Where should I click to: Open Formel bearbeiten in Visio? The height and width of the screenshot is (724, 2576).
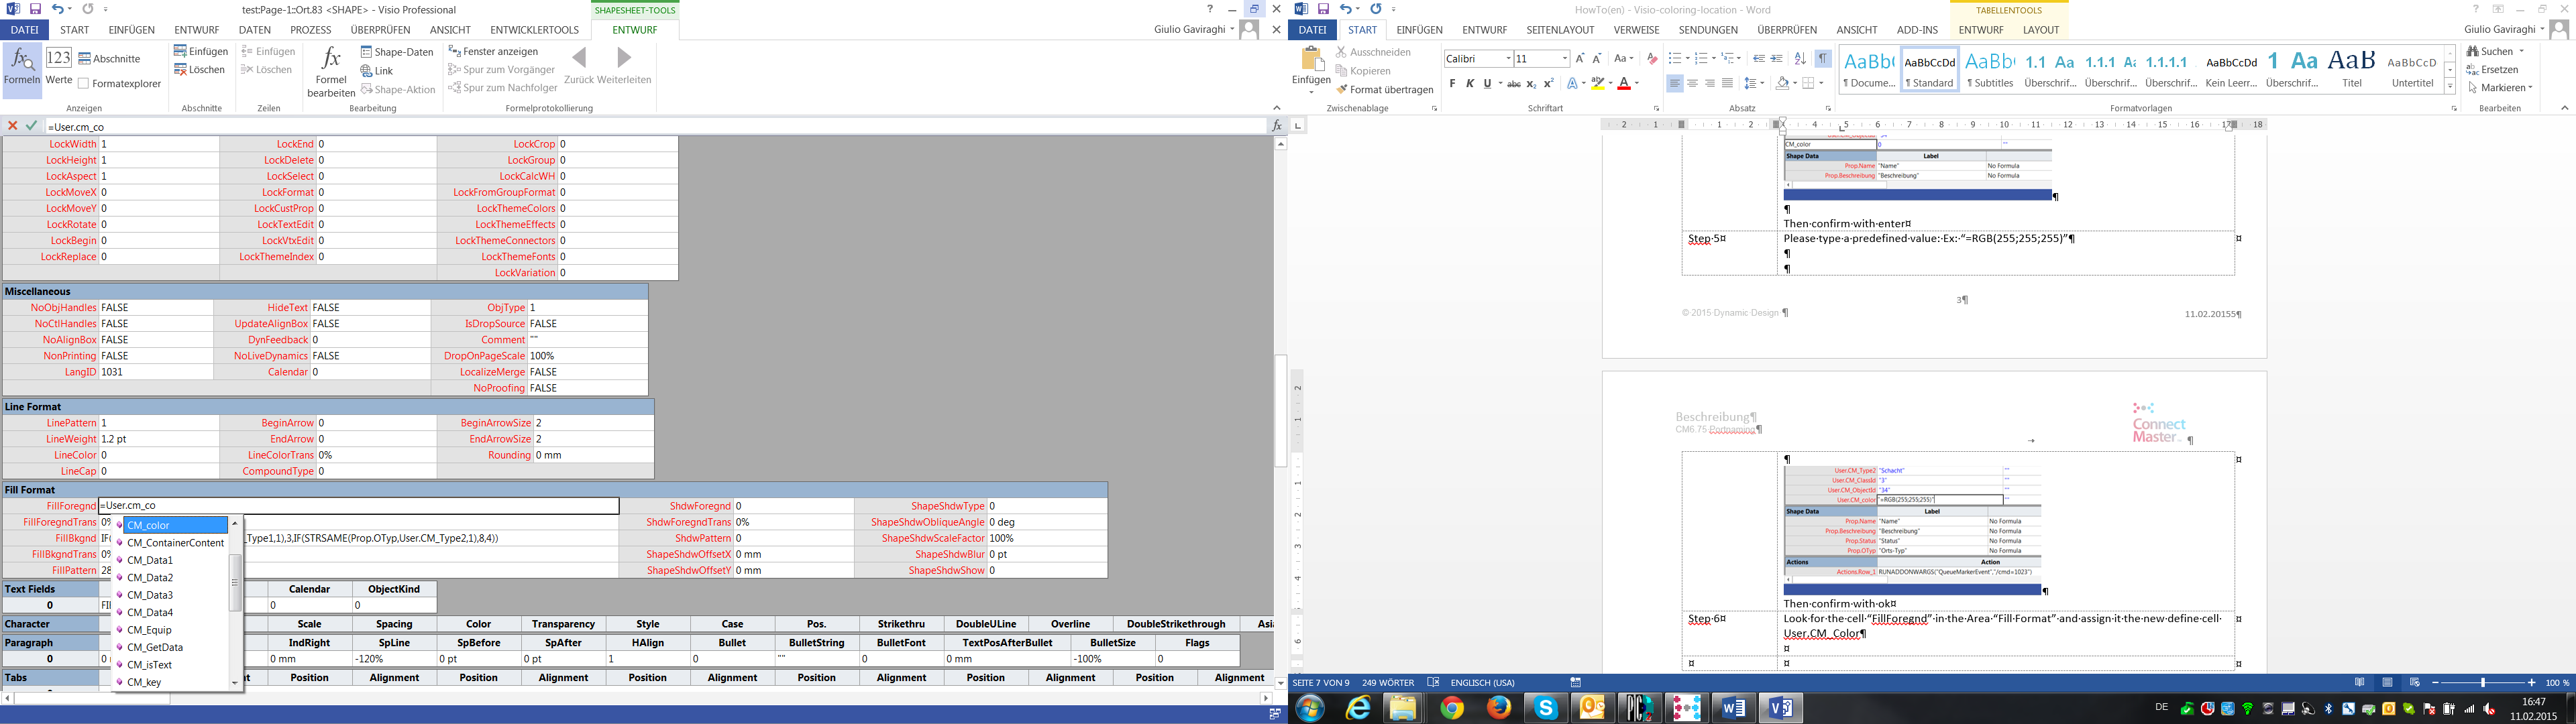pyautogui.click(x=331, y=71)
